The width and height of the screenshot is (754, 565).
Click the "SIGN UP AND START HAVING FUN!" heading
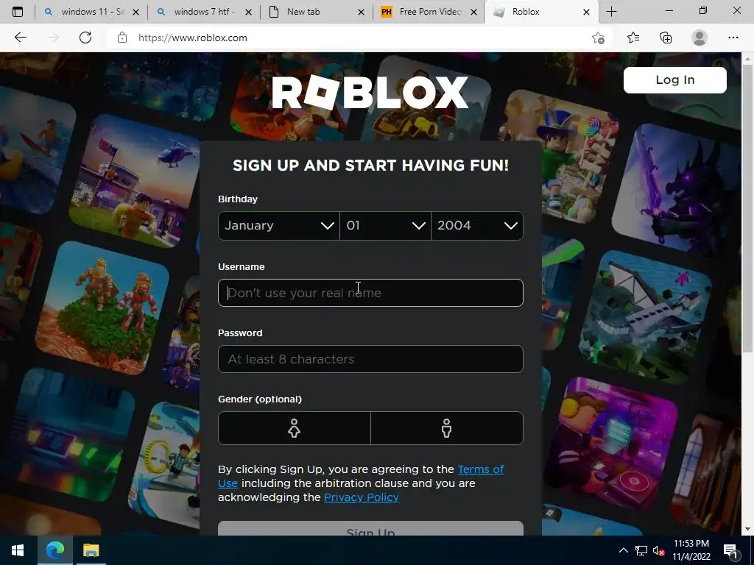[370, 166]
